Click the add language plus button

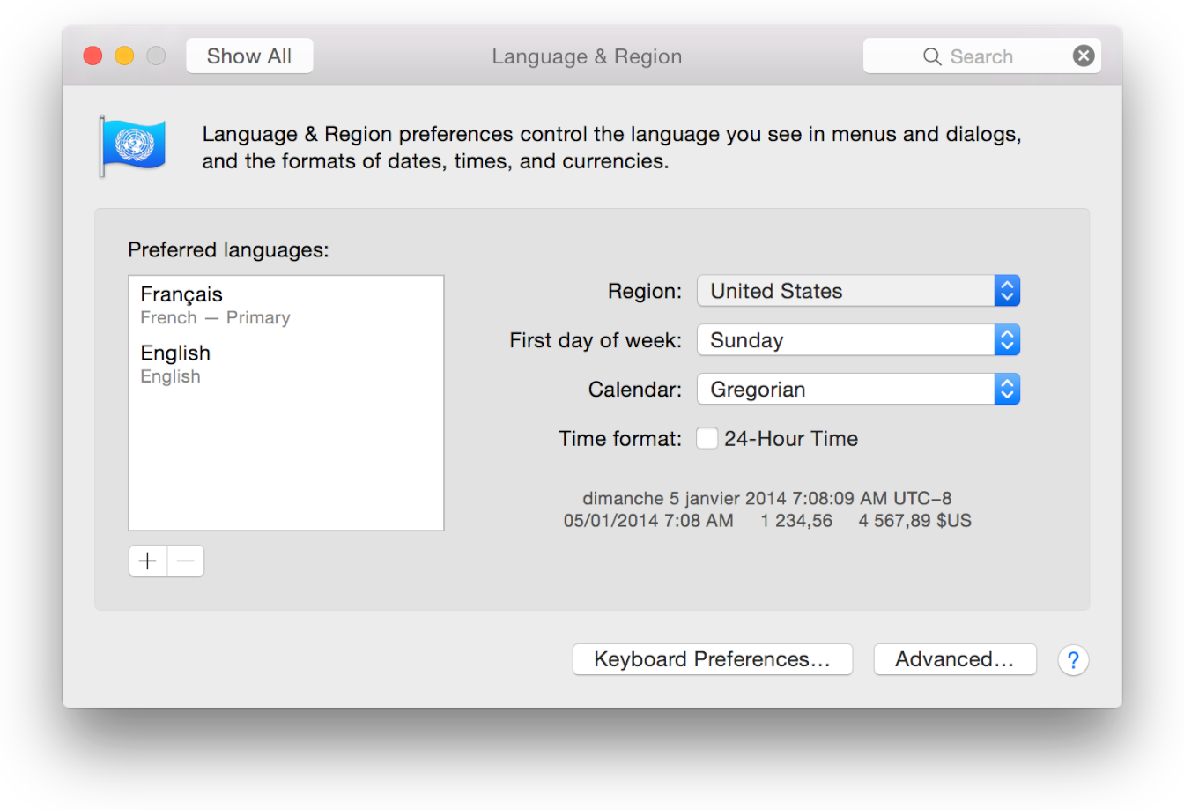pyautogui.click(x=147, y=561)
